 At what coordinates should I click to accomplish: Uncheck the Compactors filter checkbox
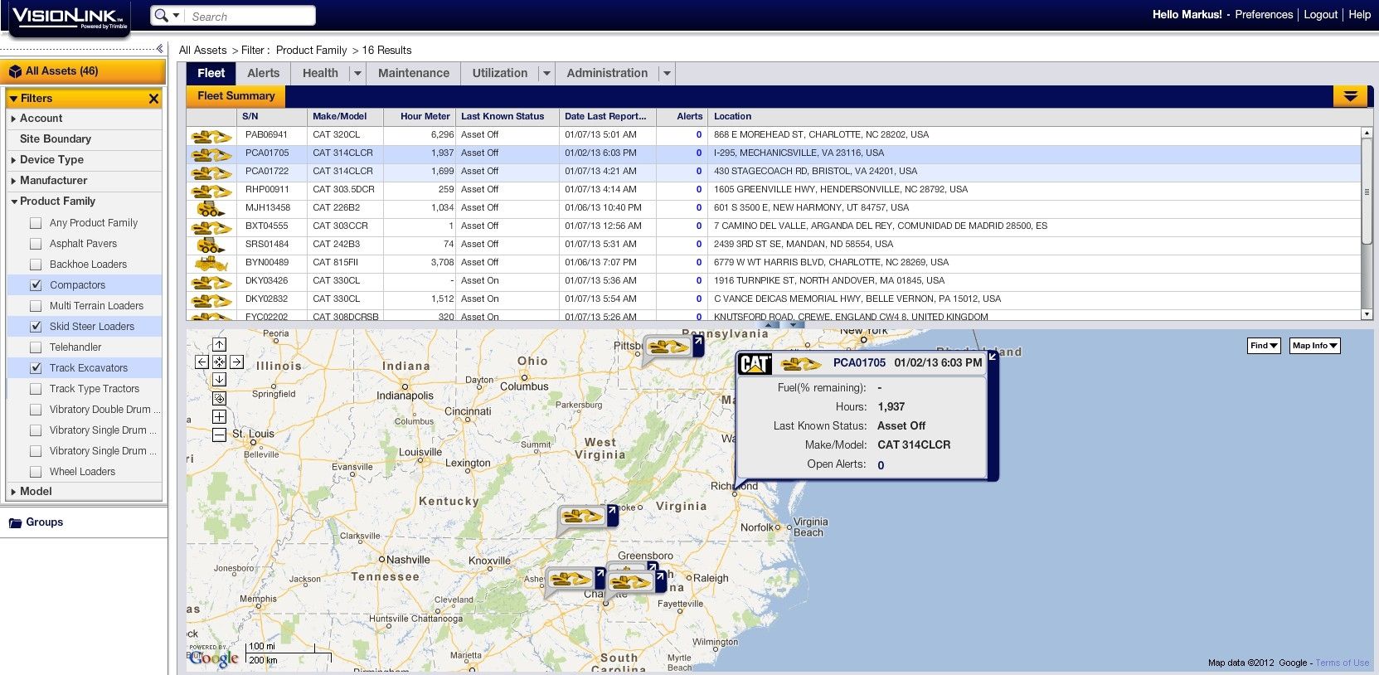[36, 285]
